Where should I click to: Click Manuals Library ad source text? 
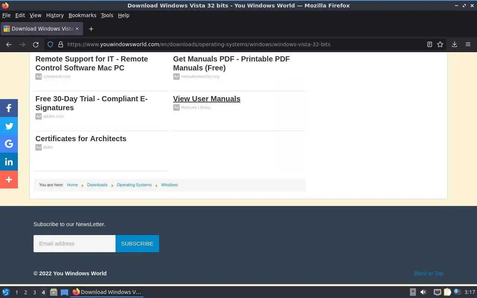196,107
